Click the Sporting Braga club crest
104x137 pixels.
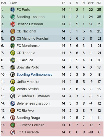(x=13, y=118)
